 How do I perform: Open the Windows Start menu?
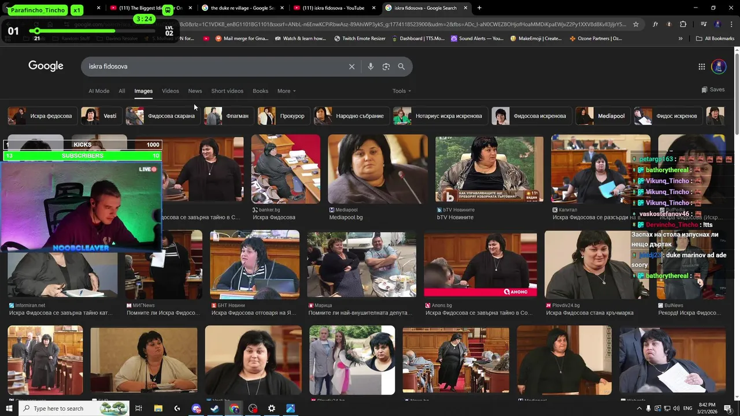click(x=9, y=408)
